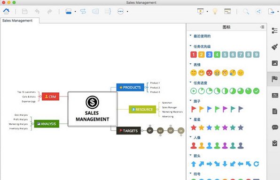Add the blue person marker
Image resolution: width=280 pixels, height=180 pixels.
click(x=209, y=146)
